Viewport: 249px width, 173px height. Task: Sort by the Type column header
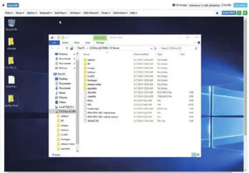pos(160,54)
